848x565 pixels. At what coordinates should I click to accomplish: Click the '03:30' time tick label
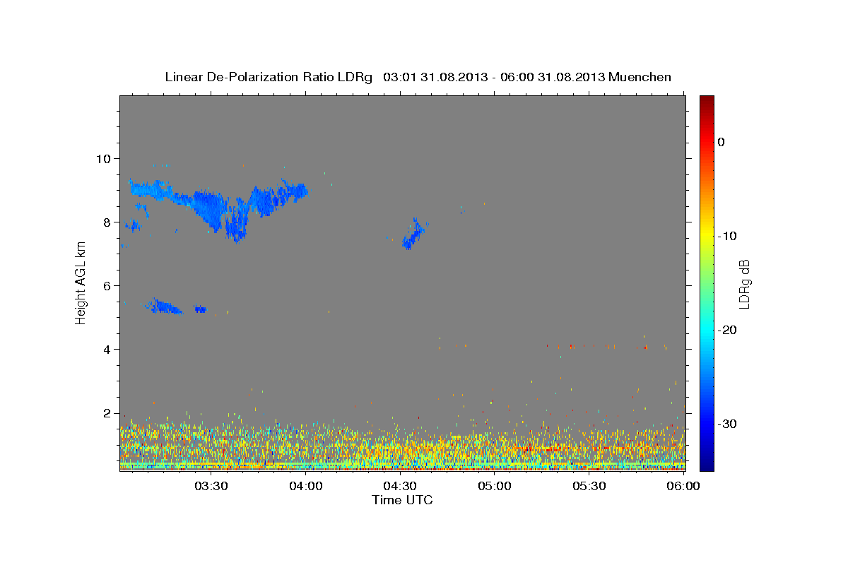click(211, 486)
